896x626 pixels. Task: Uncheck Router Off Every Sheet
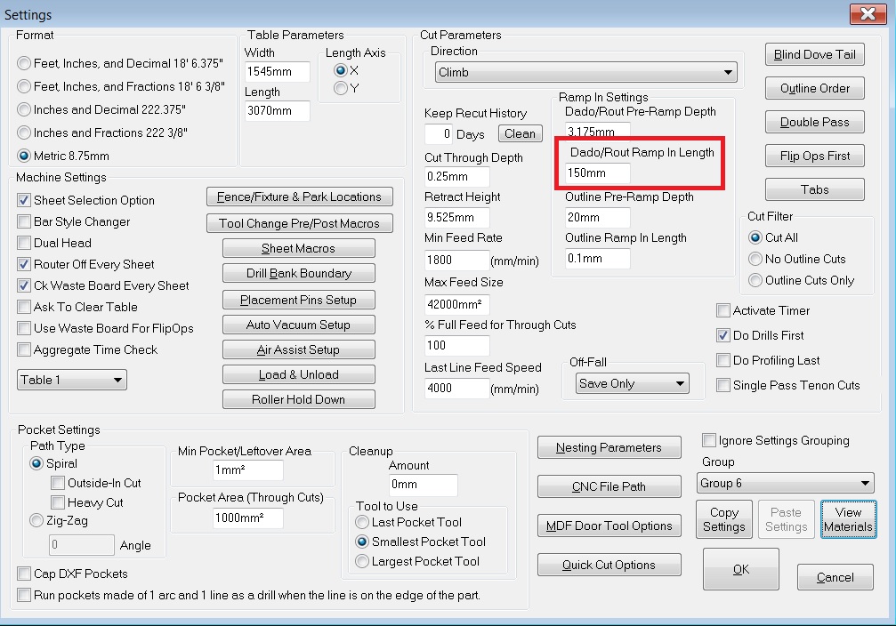24,264
